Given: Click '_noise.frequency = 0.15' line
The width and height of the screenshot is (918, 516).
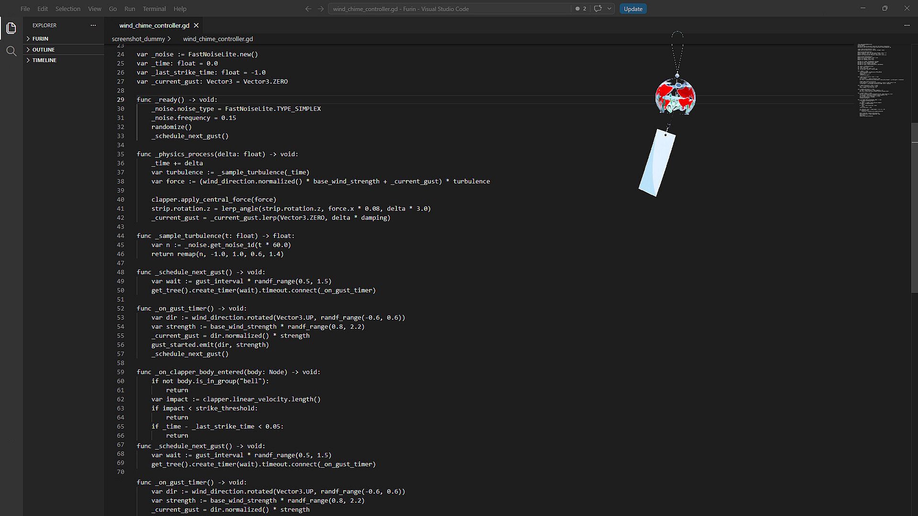Looking at the screenshot, I should tap(194, 118).
